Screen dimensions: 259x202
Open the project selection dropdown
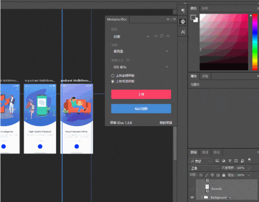131,37
